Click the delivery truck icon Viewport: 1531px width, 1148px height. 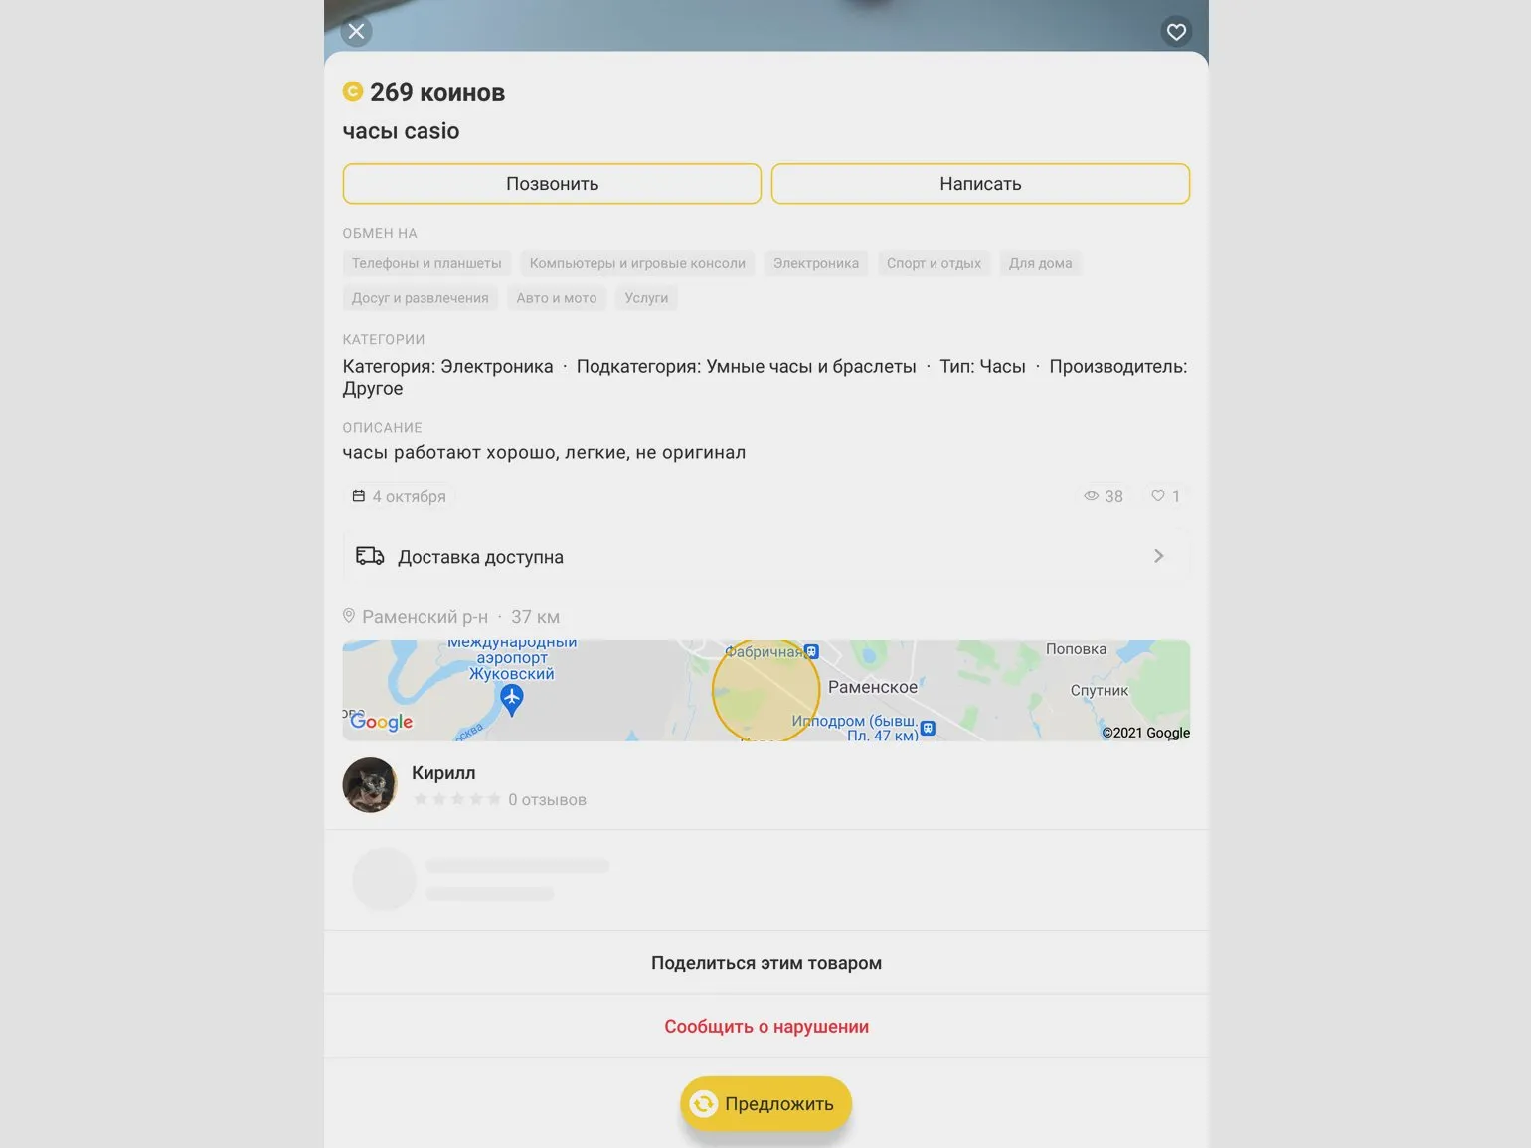pos(370,556)
